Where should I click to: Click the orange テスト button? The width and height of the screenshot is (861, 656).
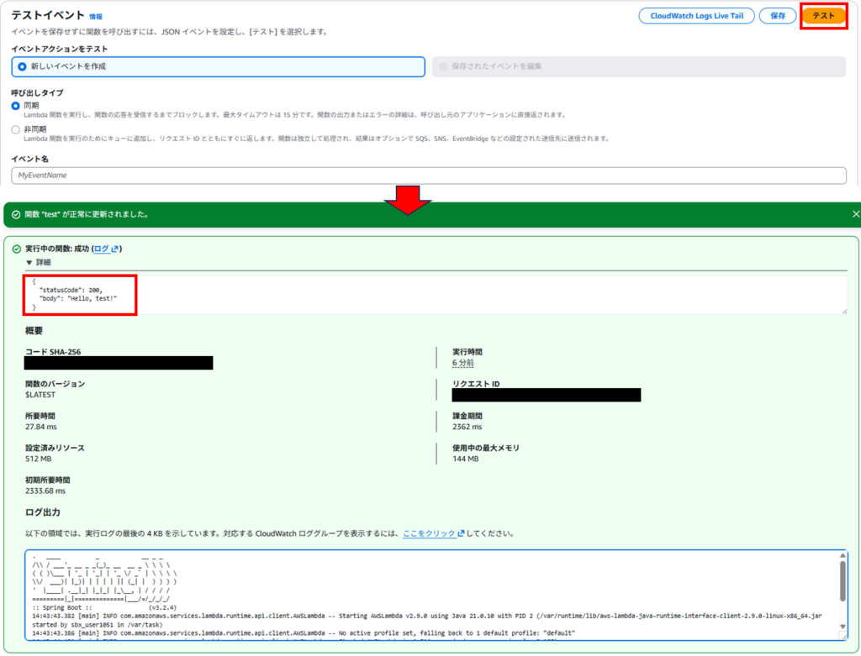[x=823, y=17]
